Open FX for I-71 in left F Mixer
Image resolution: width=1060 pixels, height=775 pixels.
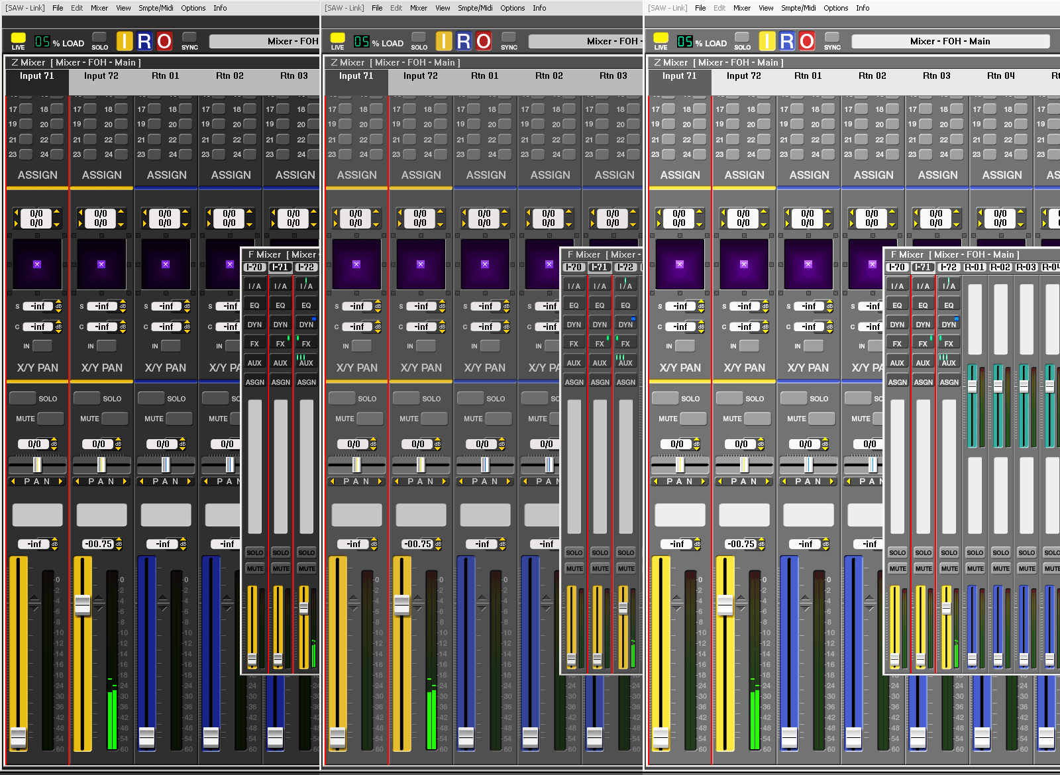pos(280,344)
